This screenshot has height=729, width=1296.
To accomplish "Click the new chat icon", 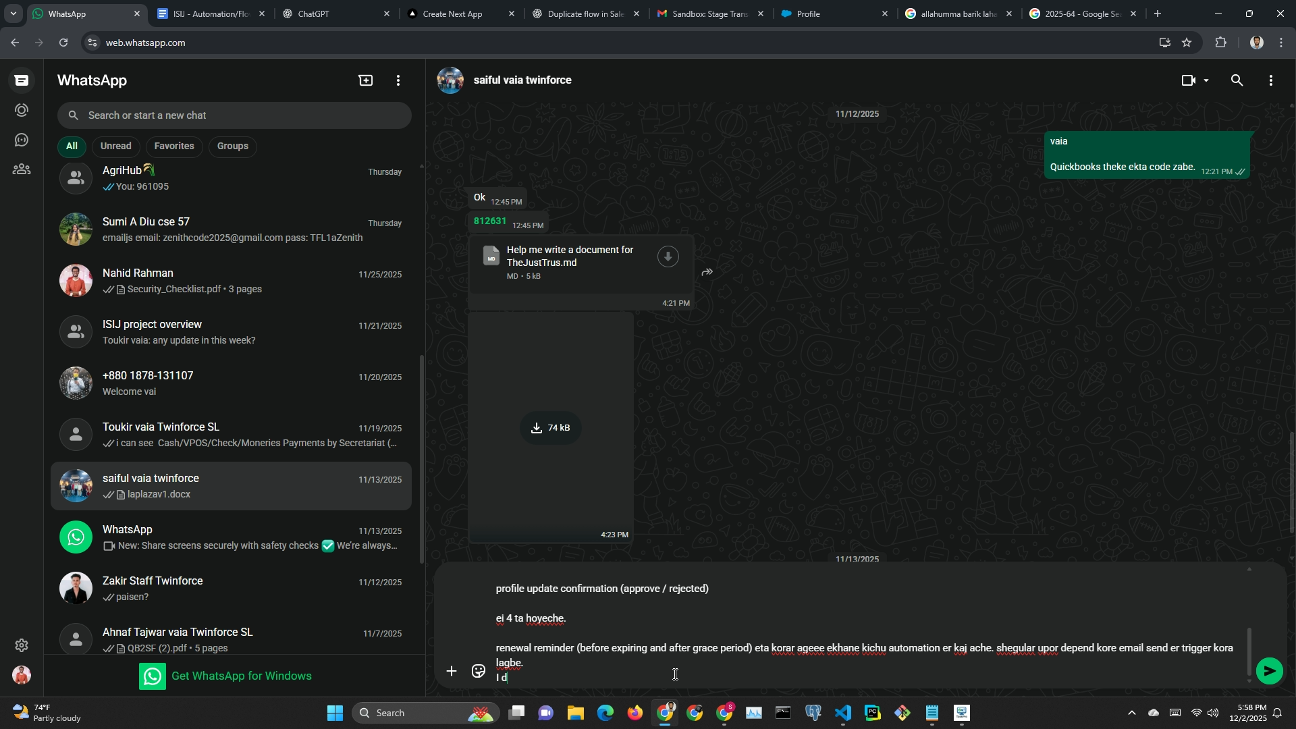I will pyautogui.click(x=365, y=80).
